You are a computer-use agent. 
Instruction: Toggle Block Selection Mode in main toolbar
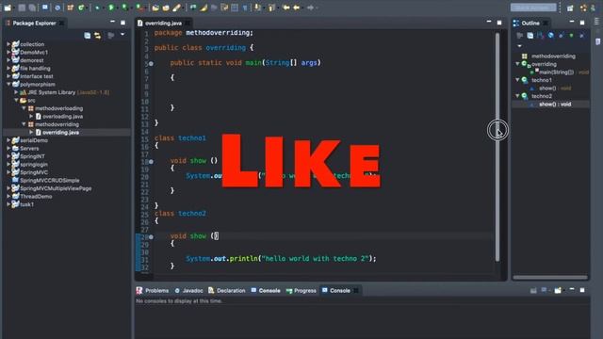point(235,8)
